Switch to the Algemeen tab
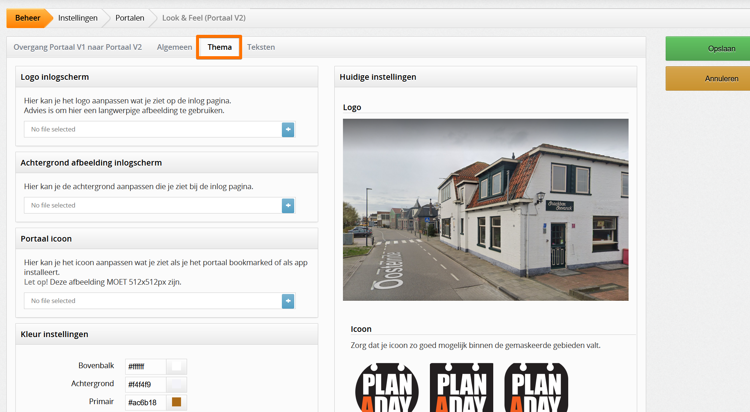This screenshot has height=412, width=750. click(174, 47)
